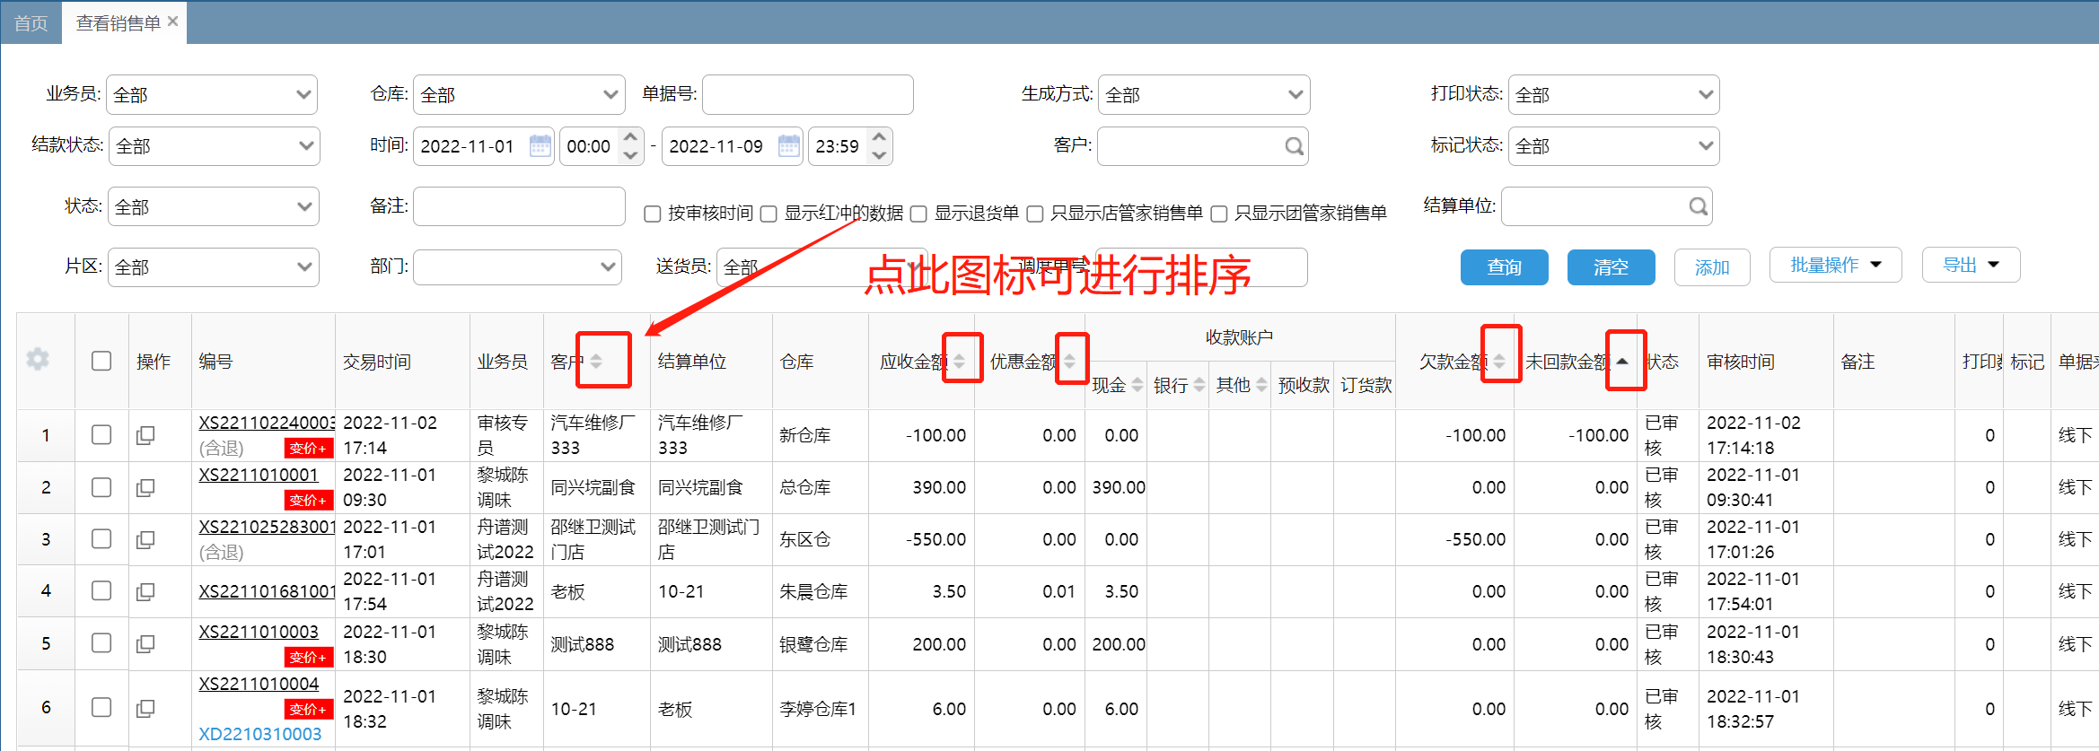Open the 生成方式 dropdown
Image resolution: width=2099 pixels, height=751 pixels.
(1204, 94)
